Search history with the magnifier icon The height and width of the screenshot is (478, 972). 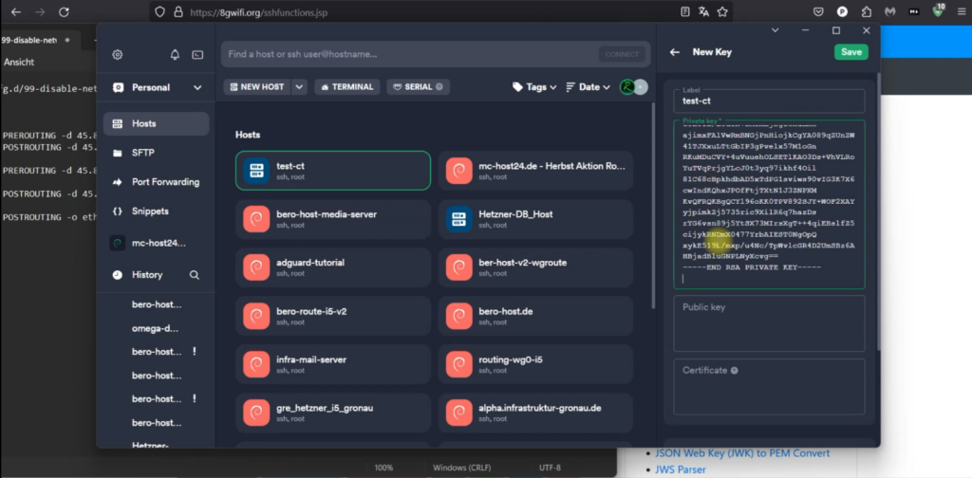pyautogui.click(x=195, y=275)
